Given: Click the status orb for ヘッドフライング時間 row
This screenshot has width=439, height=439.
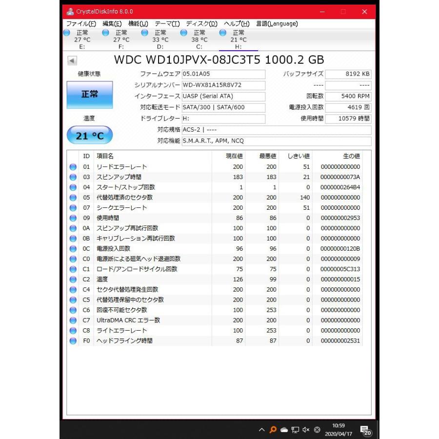Looking at the screenshot, I should [x=73, y=341].
